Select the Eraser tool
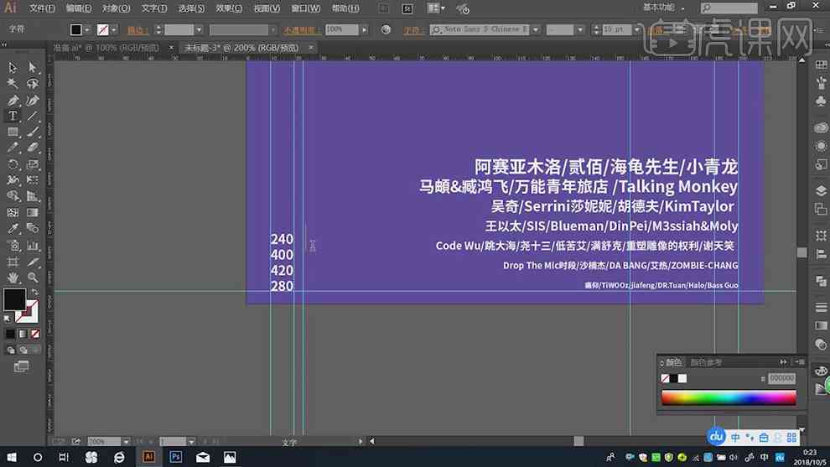This screenshot has height=467, width=830. click(x=33, y=148)
